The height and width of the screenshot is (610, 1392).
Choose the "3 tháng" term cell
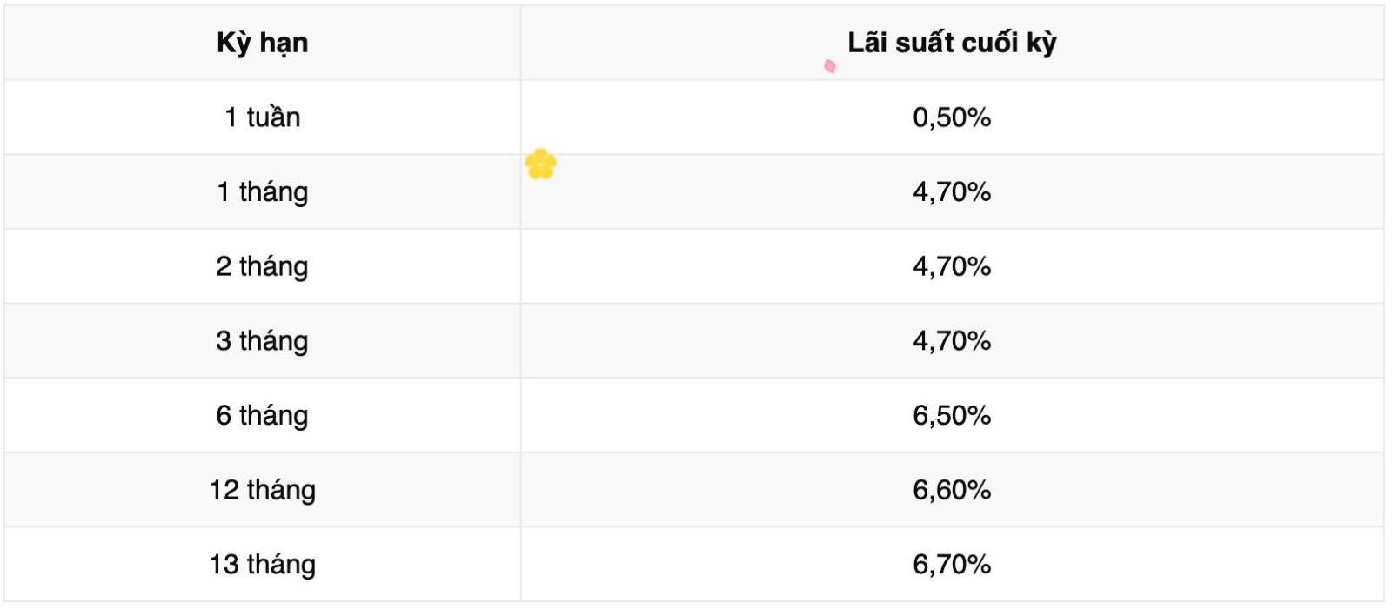coord(262,341)
